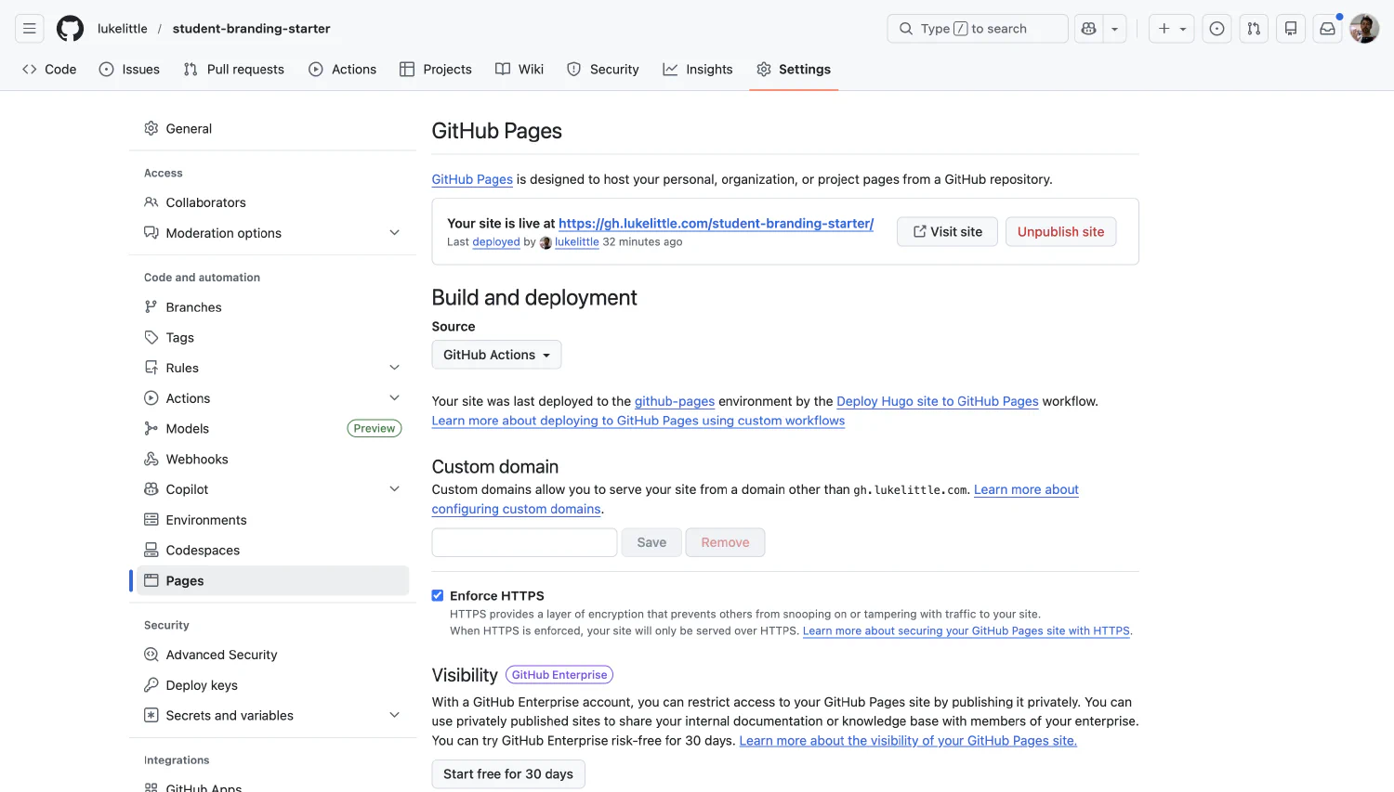
Task: Open General settings in sidebar
Action: tap(273, 128)
